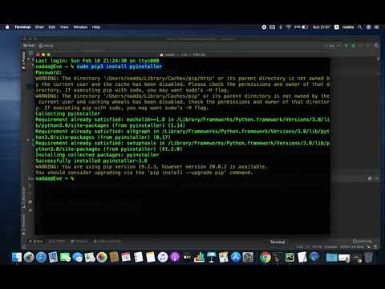Open Reminders from the Dock

pyautogui.click(x=138, y=258)
